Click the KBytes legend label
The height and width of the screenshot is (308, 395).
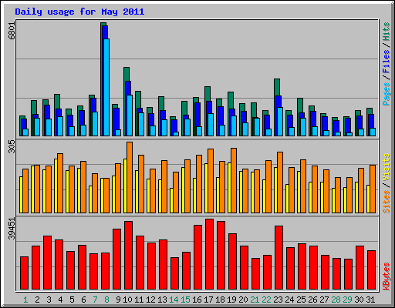pos(387,276)
